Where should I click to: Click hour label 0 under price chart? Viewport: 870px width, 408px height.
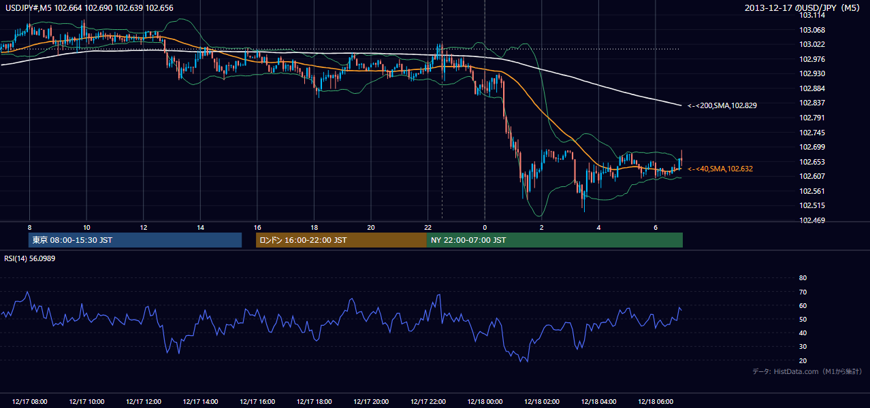(x=485, y=227)
